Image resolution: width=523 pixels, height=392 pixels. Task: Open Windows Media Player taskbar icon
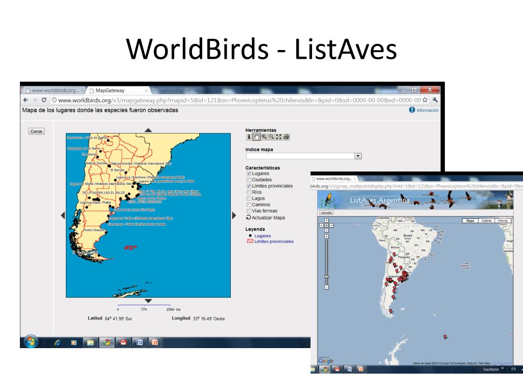(74, 342)
